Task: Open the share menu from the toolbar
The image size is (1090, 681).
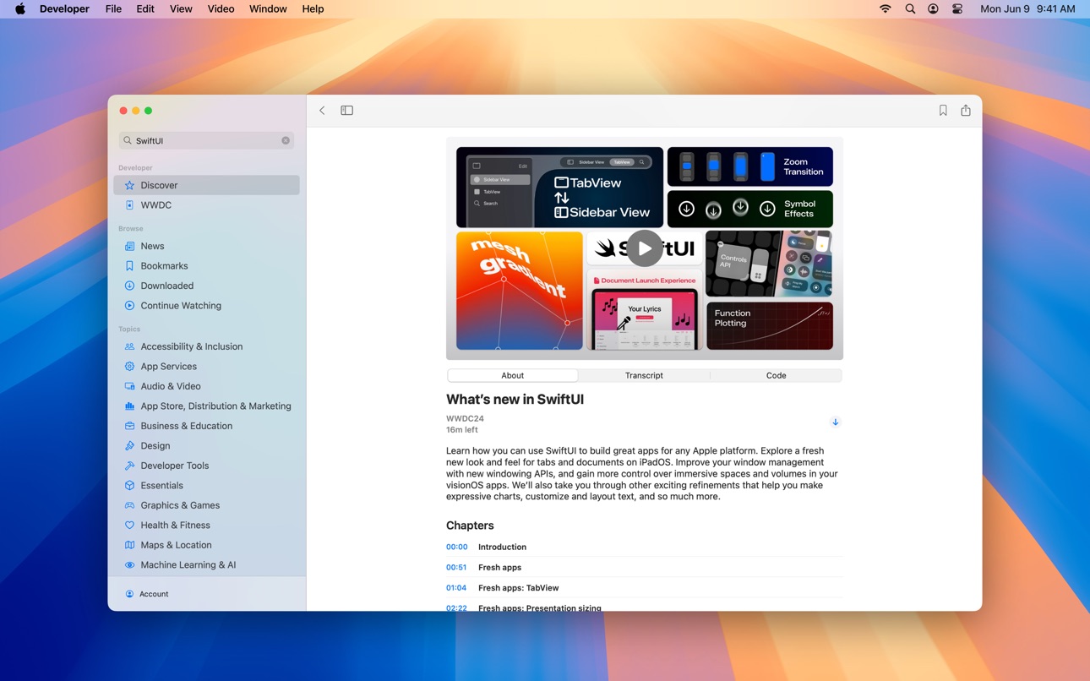Action: 966,111
